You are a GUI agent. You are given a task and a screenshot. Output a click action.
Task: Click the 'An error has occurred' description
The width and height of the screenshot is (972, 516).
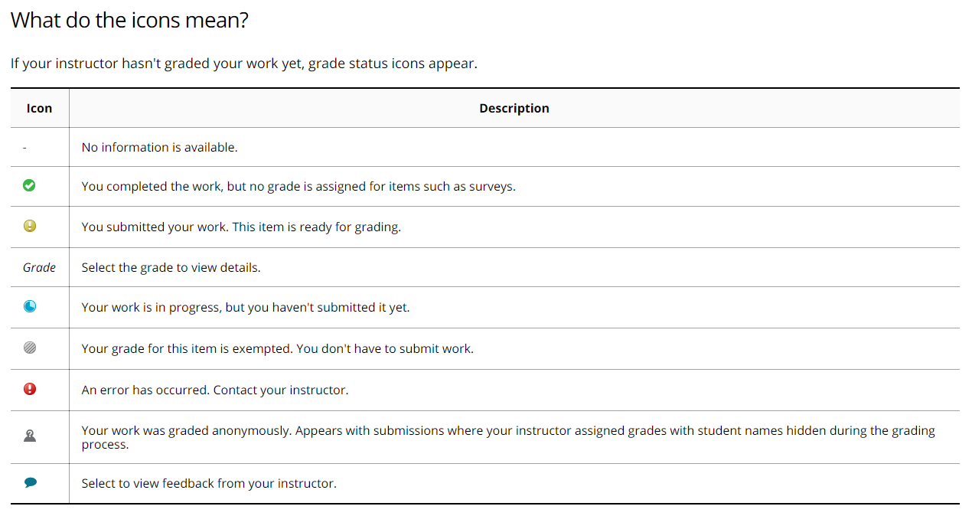tap(214, 390)
